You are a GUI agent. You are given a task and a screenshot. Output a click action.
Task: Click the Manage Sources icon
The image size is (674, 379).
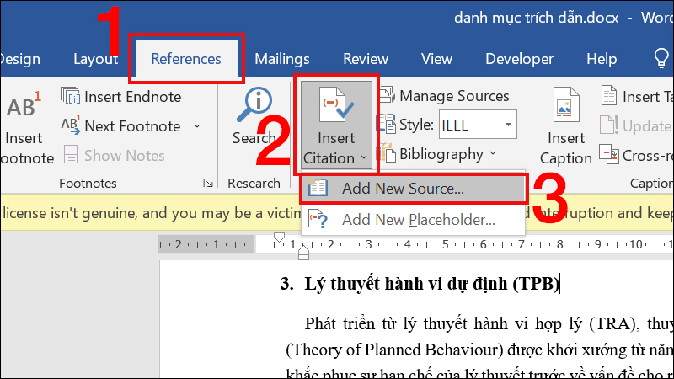pyautogui.click(x=387, y=96)
